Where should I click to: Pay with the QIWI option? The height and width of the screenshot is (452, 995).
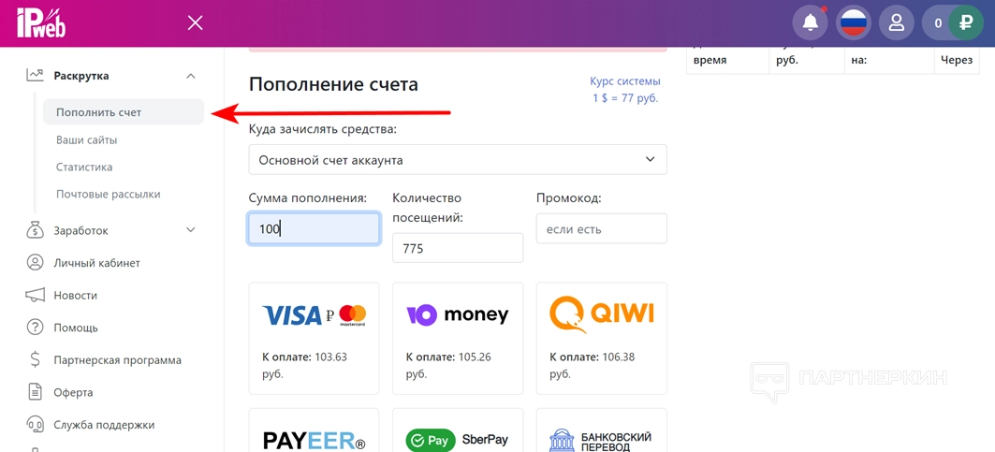coord(601,338)
